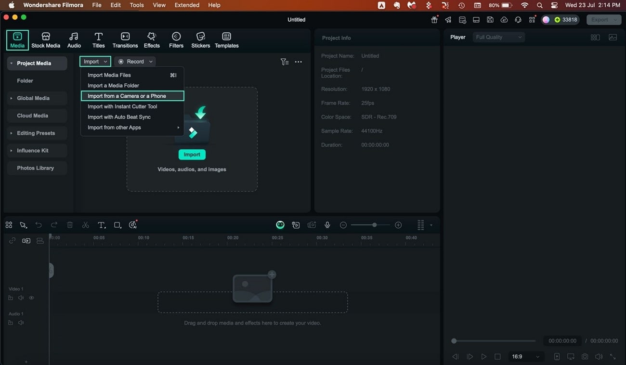Image resolution: width=626 pixels, height=365 pixels.
Task: Stop playback with the square button
Action: pos(497,357)
